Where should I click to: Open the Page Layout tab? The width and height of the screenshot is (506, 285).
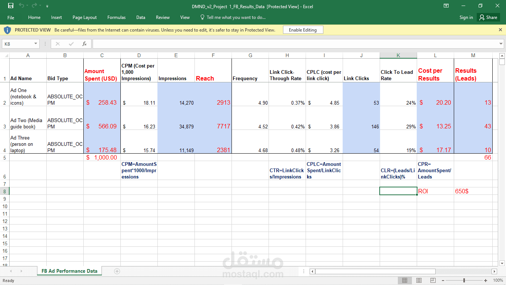(x=84, y=17)
